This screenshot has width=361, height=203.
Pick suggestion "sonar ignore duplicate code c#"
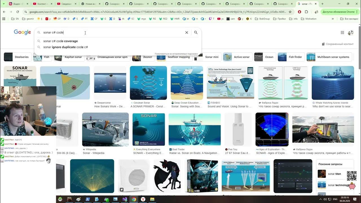coord(118,47)
